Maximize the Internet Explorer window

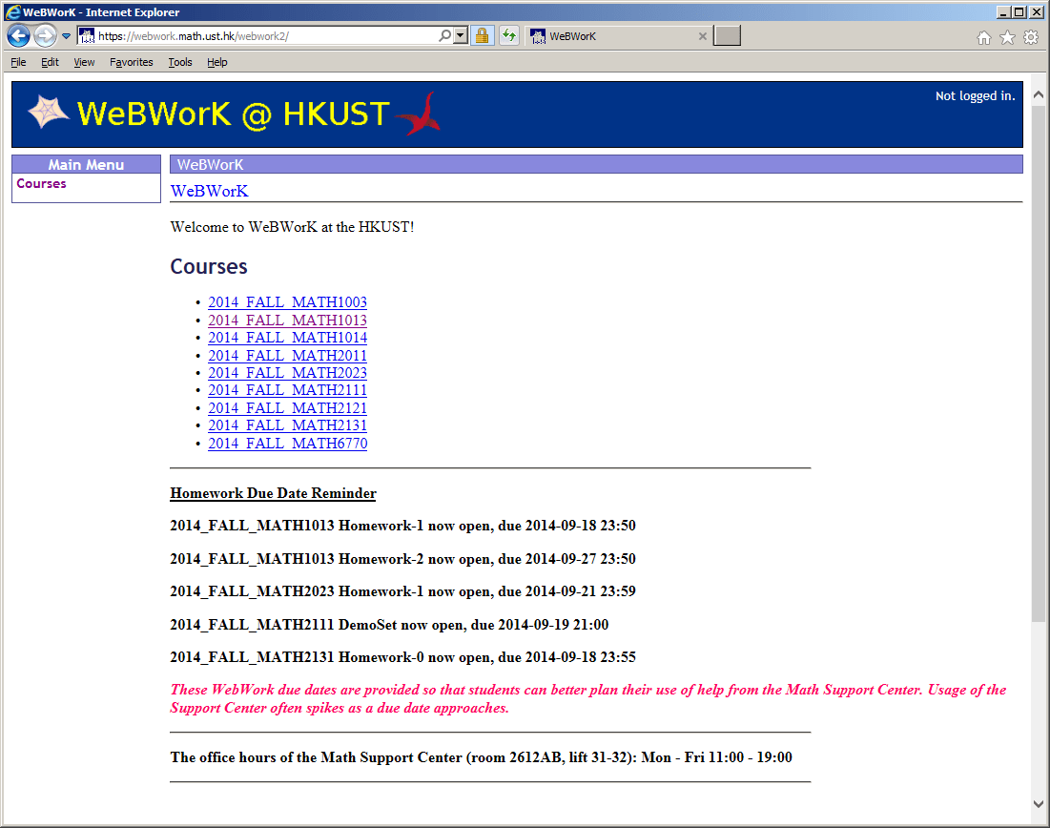[1019, 12]
